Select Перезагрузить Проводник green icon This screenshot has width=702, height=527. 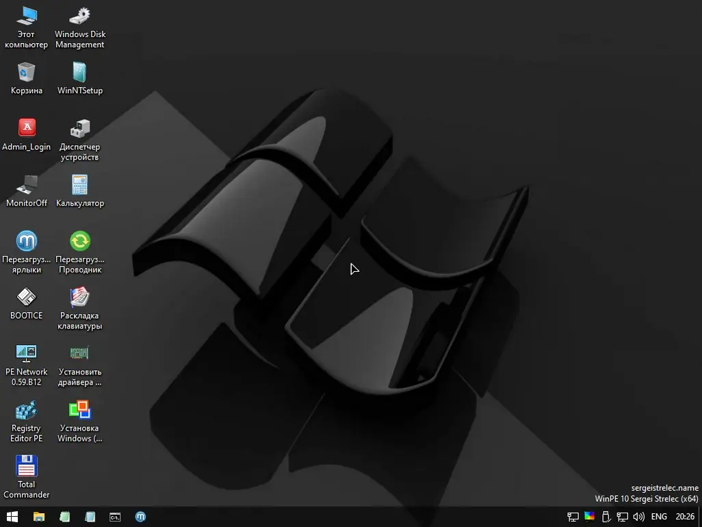(80, 252)
